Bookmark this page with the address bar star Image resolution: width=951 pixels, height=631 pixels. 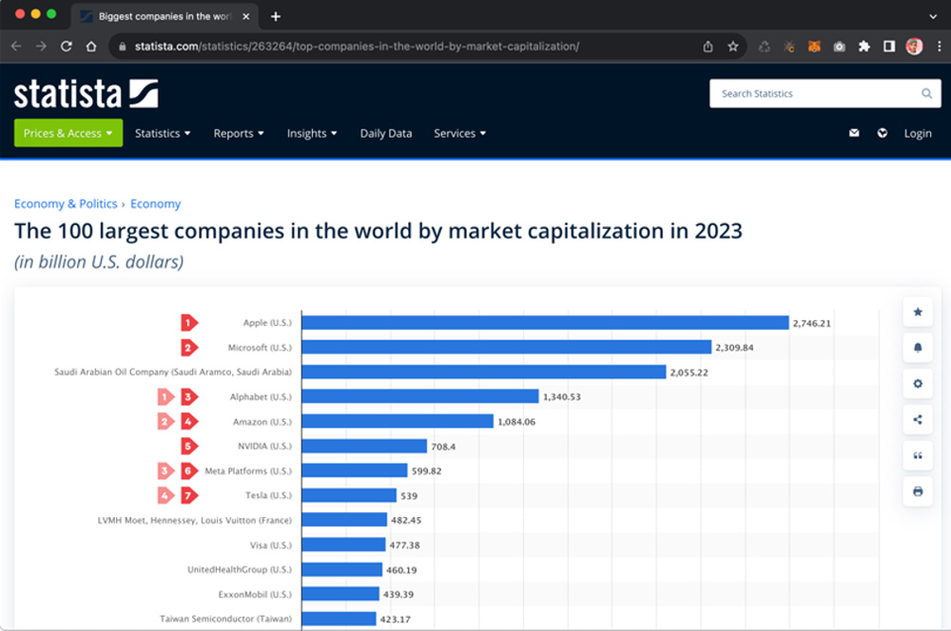click(732, 46)
